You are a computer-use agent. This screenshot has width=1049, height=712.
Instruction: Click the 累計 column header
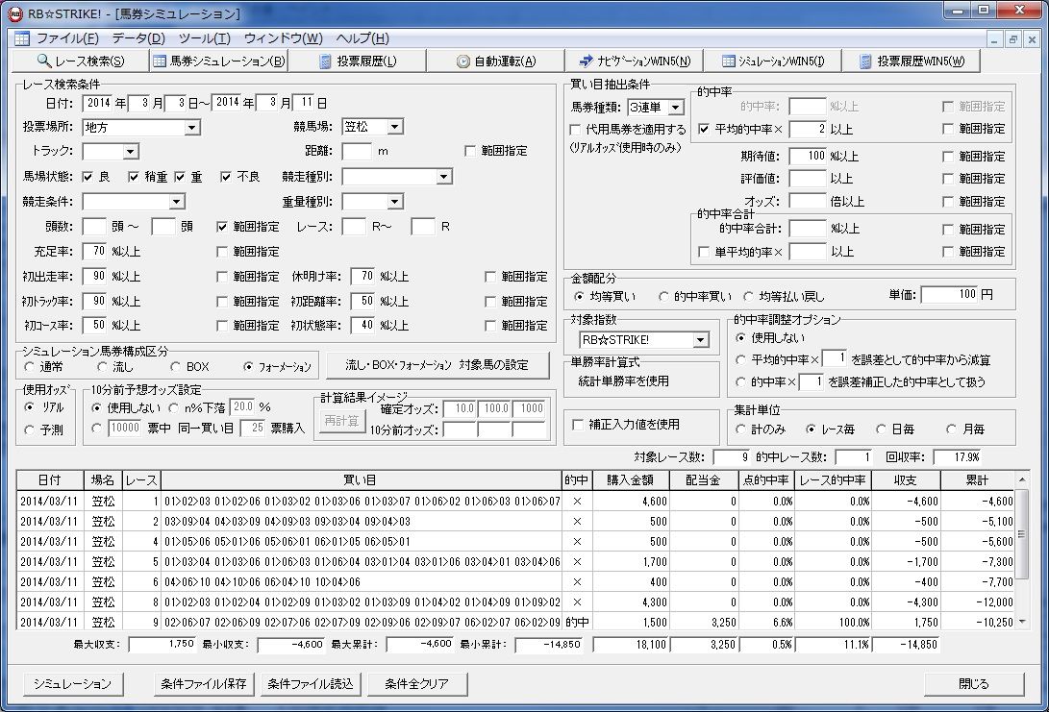click(x=977, y=480)
